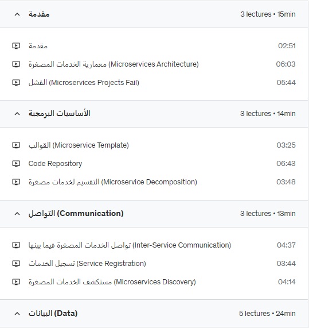
Task: Click the Communication section header title
Action: tap(76, 214)
